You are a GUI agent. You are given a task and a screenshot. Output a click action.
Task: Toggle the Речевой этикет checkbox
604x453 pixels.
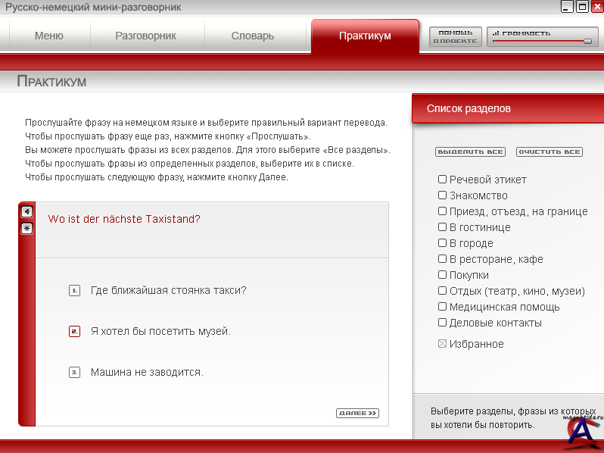tap(442, 180)
